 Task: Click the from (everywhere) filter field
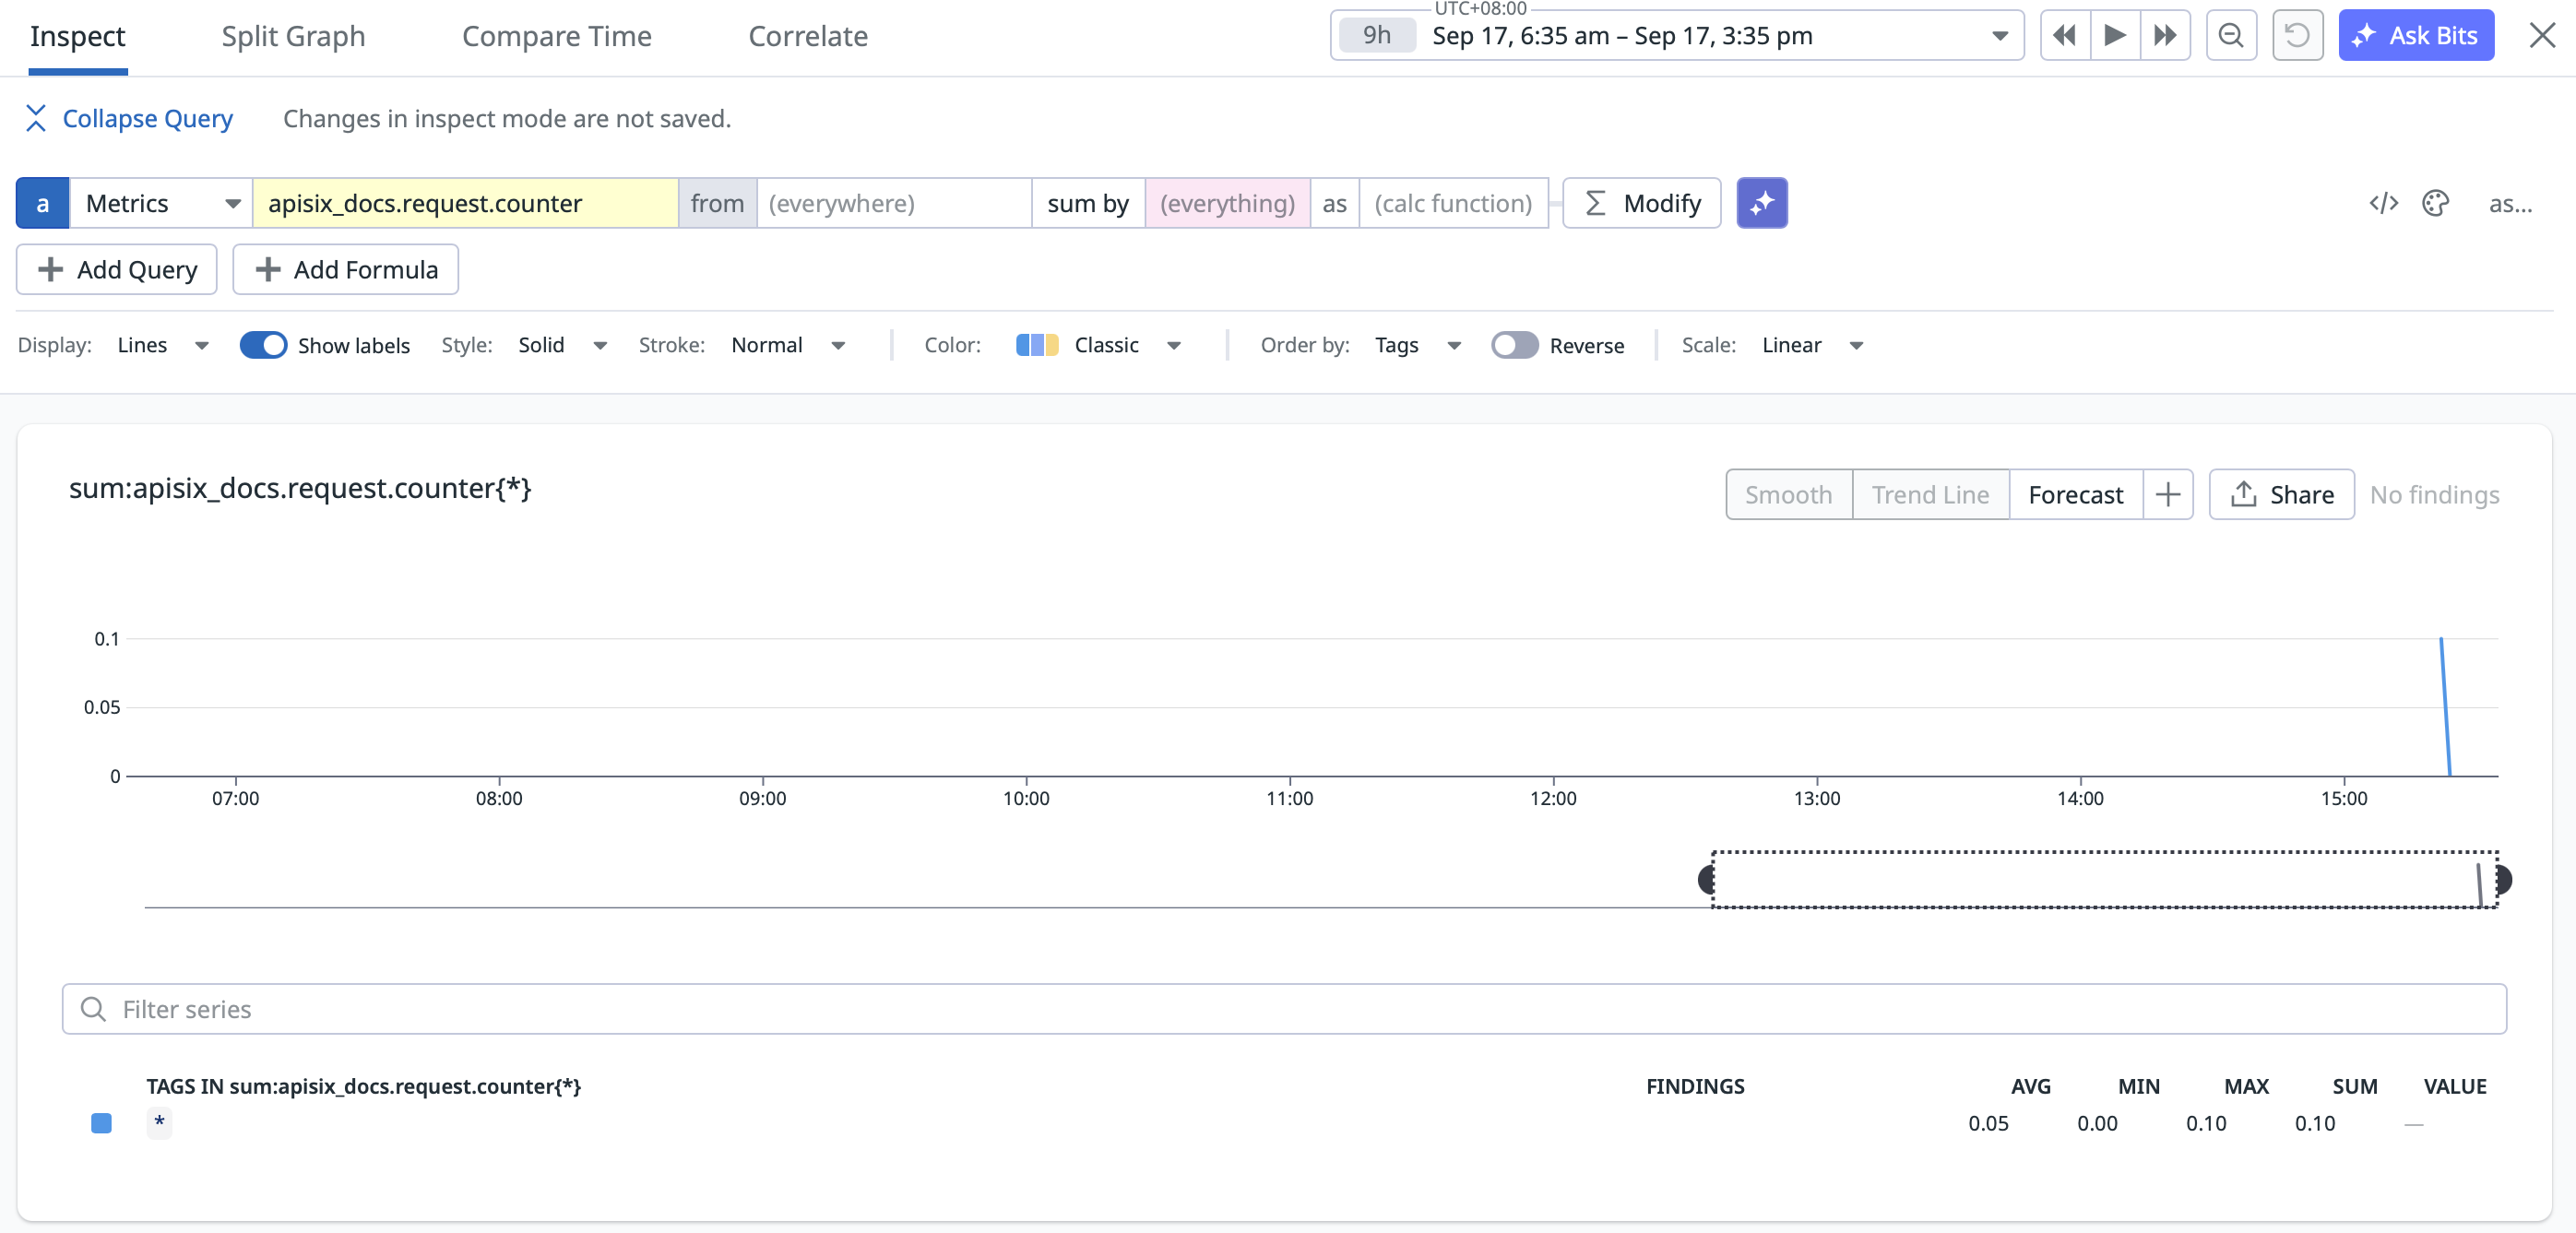[x=893, y=203]
